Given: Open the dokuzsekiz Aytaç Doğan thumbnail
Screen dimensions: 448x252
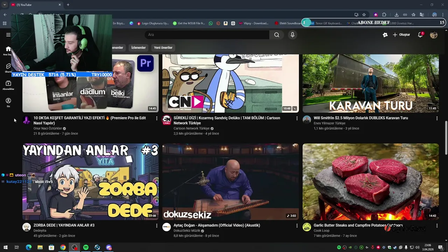Looking at the screenshot, I should (231, 182).
